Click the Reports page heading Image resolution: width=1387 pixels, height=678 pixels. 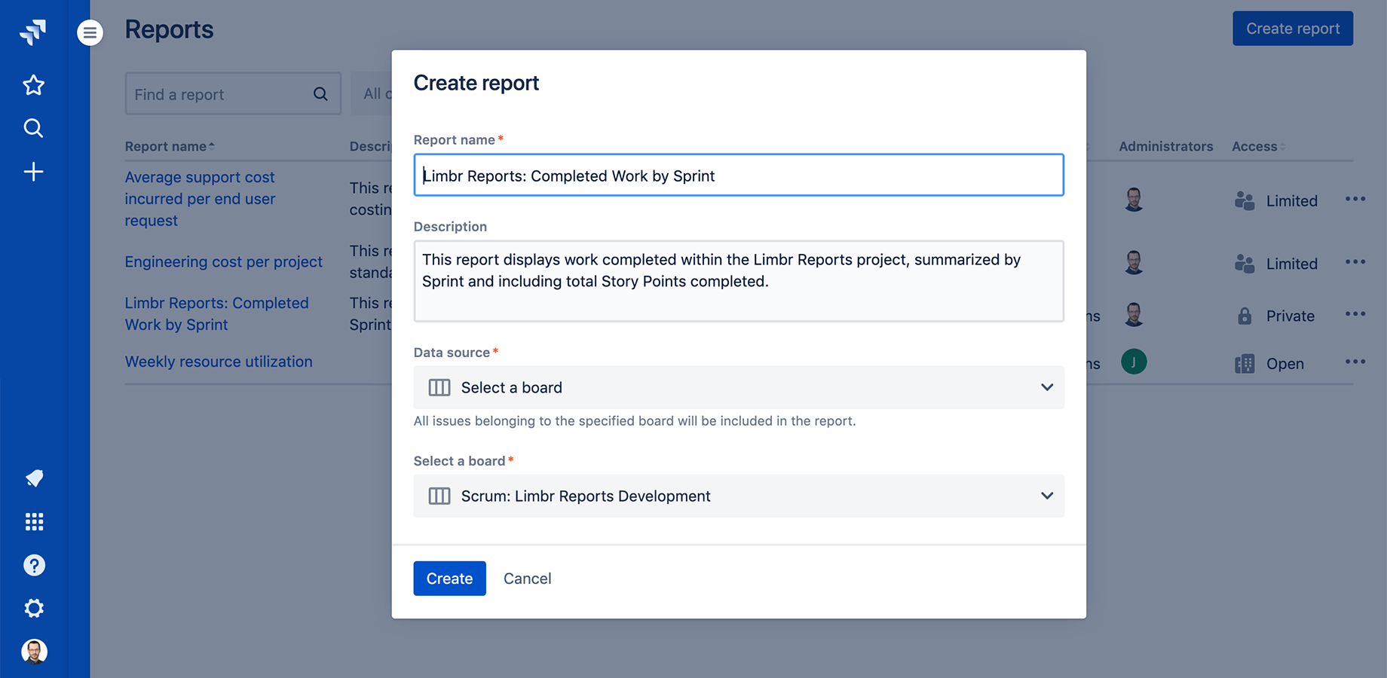(x=169, y=29)
